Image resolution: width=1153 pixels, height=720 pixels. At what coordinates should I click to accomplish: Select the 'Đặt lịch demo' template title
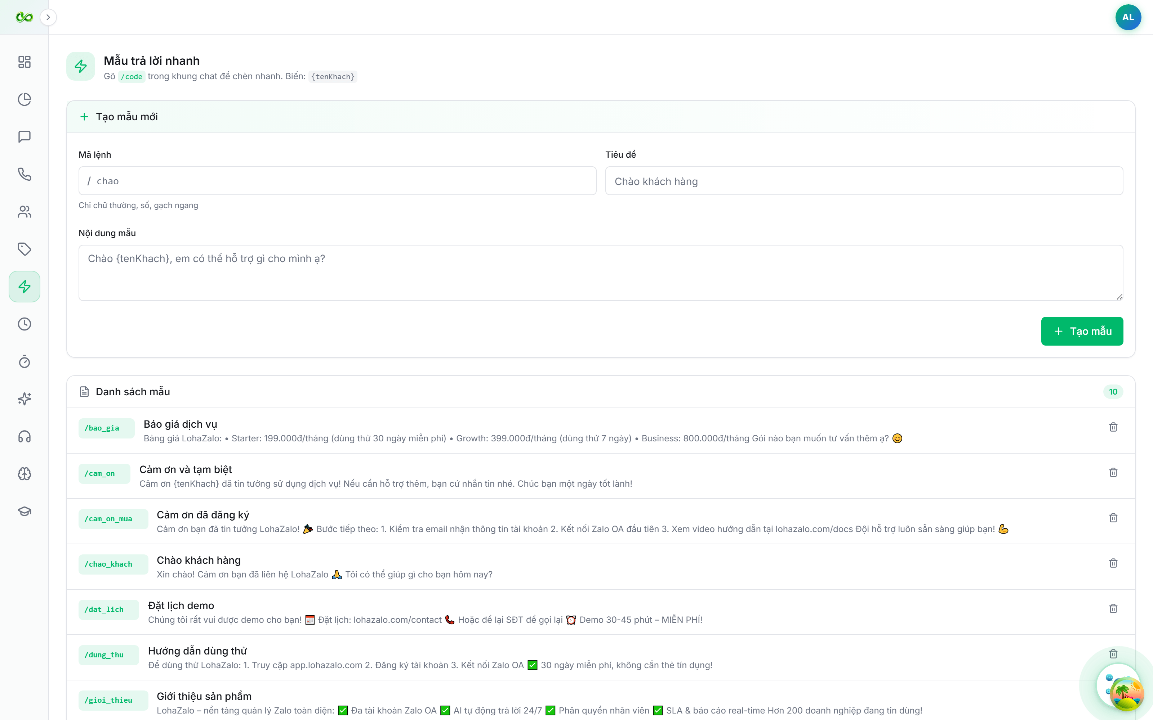(181, 606)
